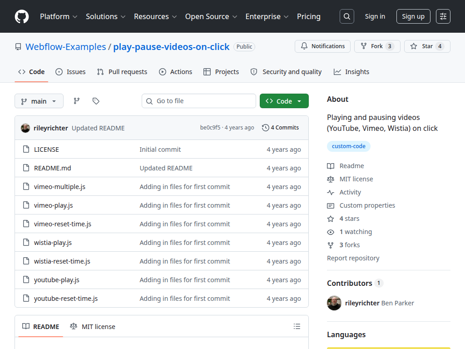The image size is (465, 349).
Task: Focus the Go to file field
Action: click(199, 101)
